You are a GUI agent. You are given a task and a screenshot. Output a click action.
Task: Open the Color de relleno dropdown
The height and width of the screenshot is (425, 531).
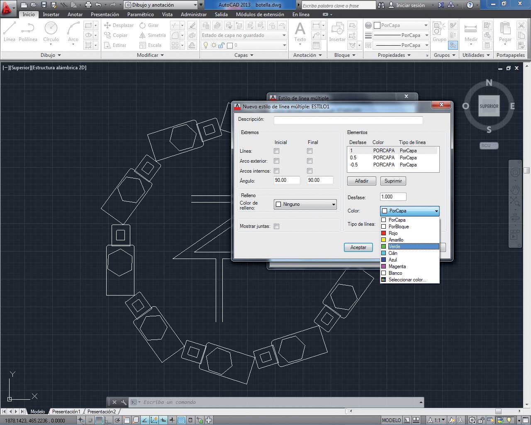[305, 204]
